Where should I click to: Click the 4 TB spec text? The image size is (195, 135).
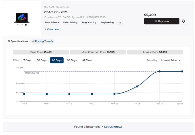click(58, 17)
